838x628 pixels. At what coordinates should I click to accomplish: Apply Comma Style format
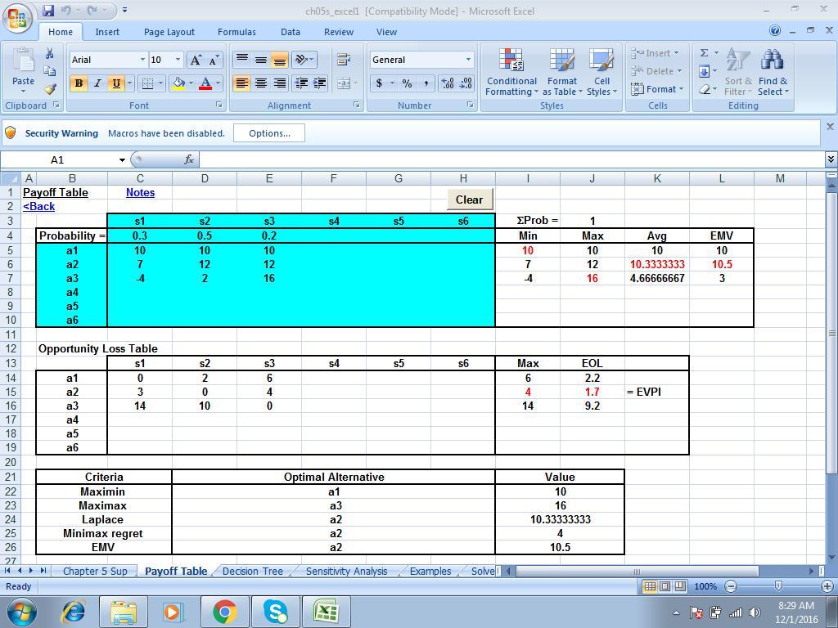coord(426,83)
